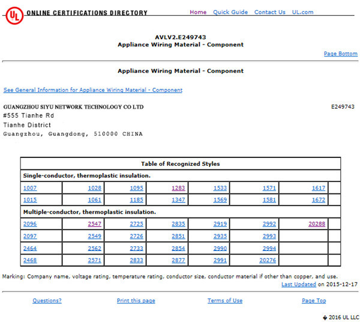Click the Last Updated link
Viewport: 360px width, 322px height.
pos(299,284)
